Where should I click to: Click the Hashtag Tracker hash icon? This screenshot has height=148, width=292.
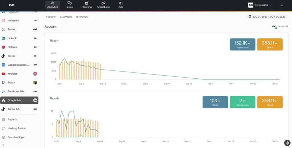click(x=3, y=128)
